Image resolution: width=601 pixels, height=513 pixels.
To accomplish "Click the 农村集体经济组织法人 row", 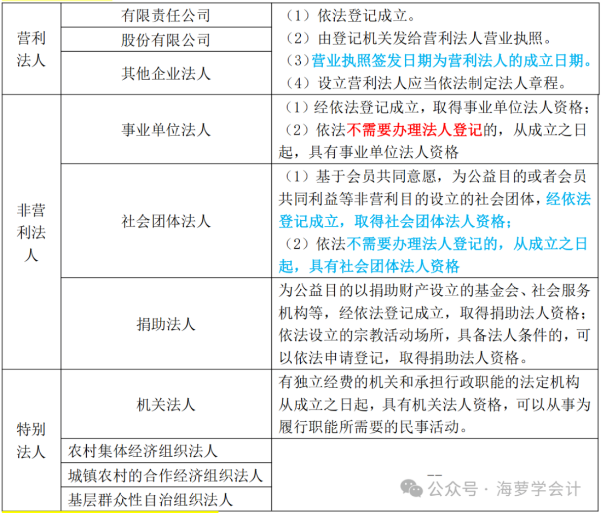I will [x=143, y=451].
